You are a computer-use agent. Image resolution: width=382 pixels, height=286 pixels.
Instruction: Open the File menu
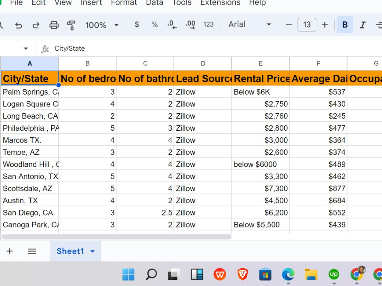[16, 3]
